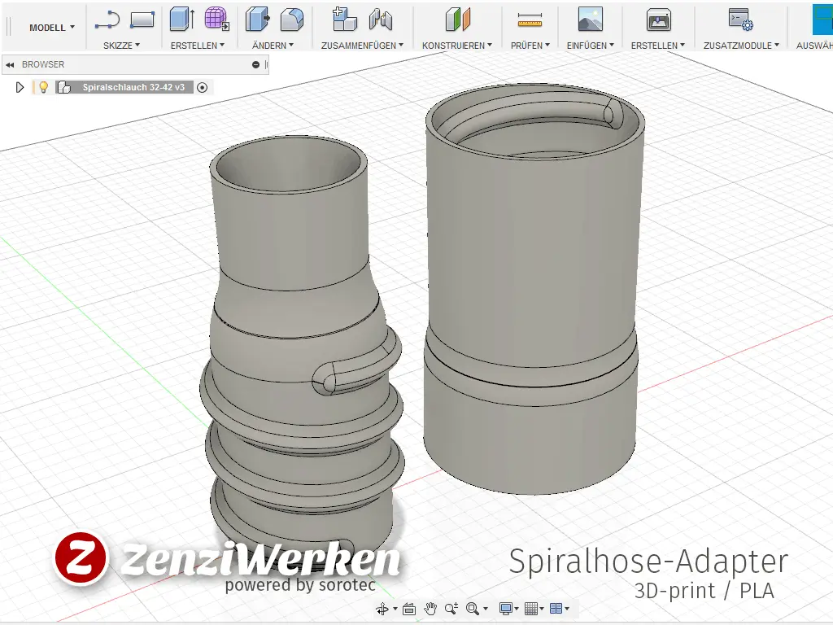Expand the Spiralschlauch 32-42 v3 tree node
833x625 pixels.
20,87
